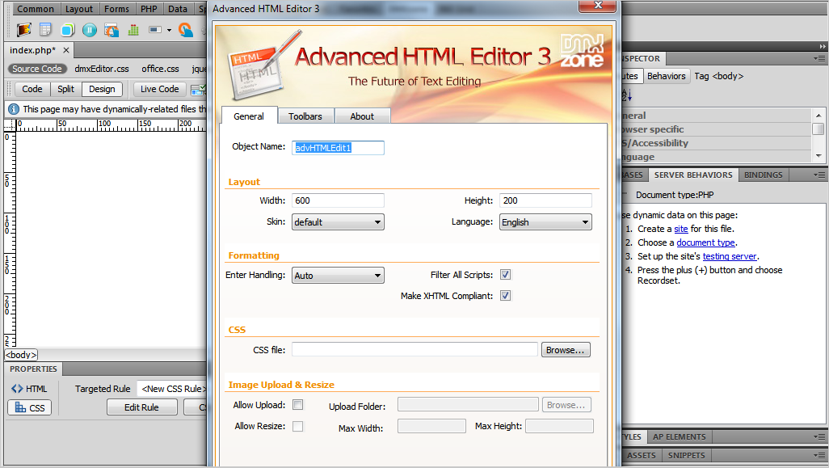Screen dimensions: 829x468
Task: Switch Properties panel to CSS mode
Action: pos(30,407)
